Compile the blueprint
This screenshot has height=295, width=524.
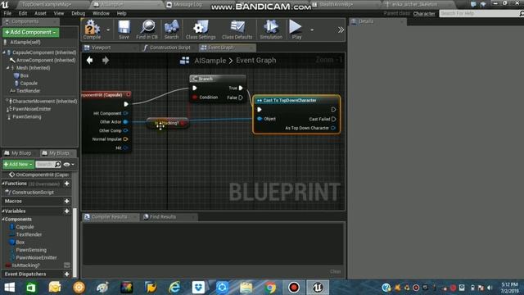[x=92, y=29]
